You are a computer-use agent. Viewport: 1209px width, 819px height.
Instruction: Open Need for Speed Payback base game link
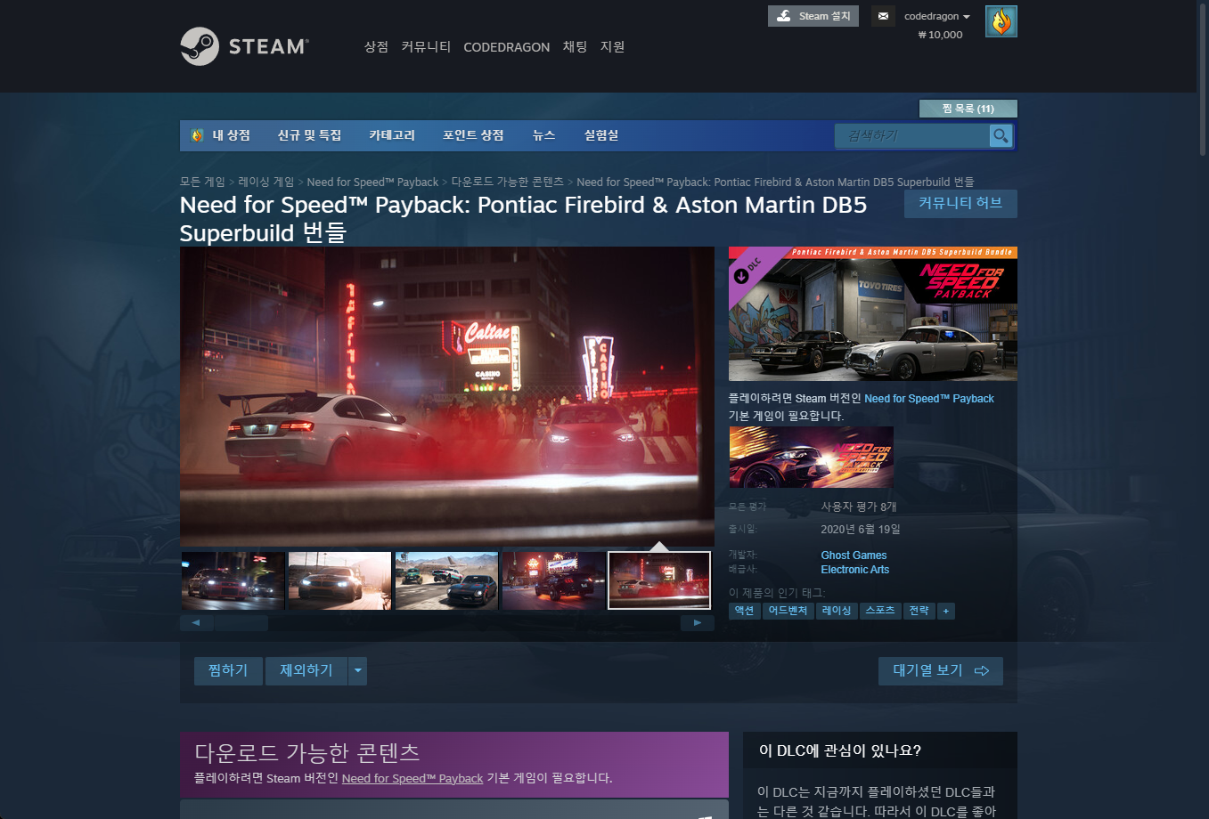click(929, 399)
